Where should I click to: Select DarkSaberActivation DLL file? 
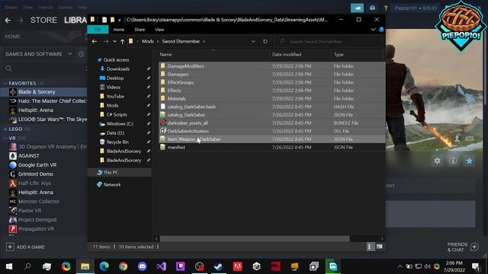click(x=188, y=131)
